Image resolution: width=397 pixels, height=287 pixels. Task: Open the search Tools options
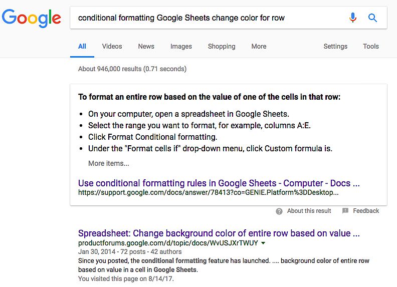point(370,46)
